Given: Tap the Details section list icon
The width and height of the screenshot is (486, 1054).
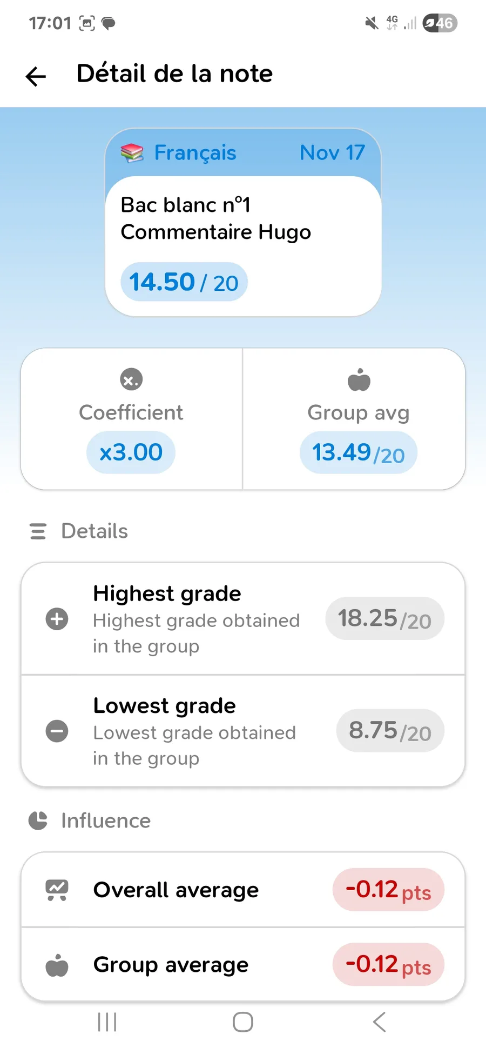Looking at the screenshot, I should click(x=38, y=531).
